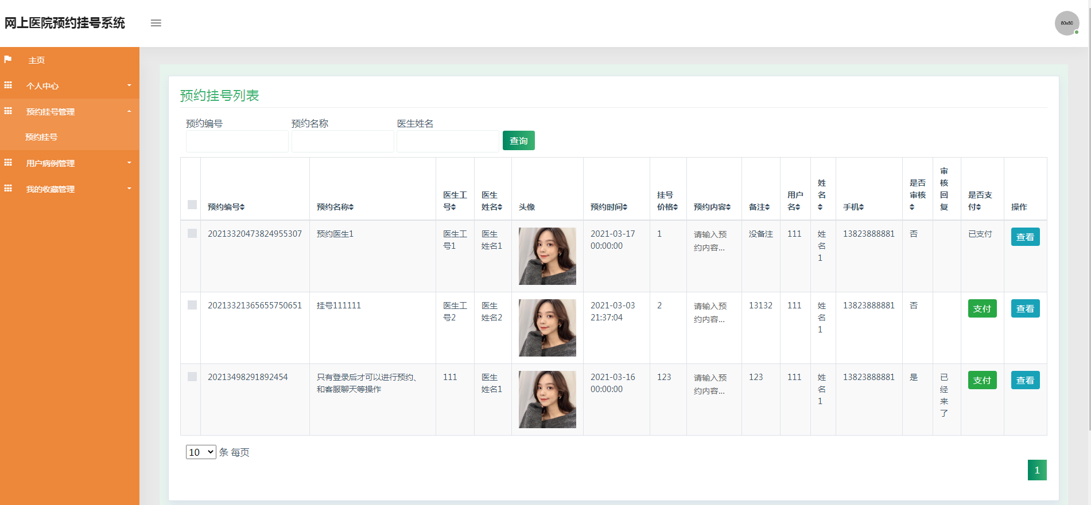Sort by 是否审核 column sort icon
The height and width of the screenshot is (505, 1091).
click(x=912, y=207)
